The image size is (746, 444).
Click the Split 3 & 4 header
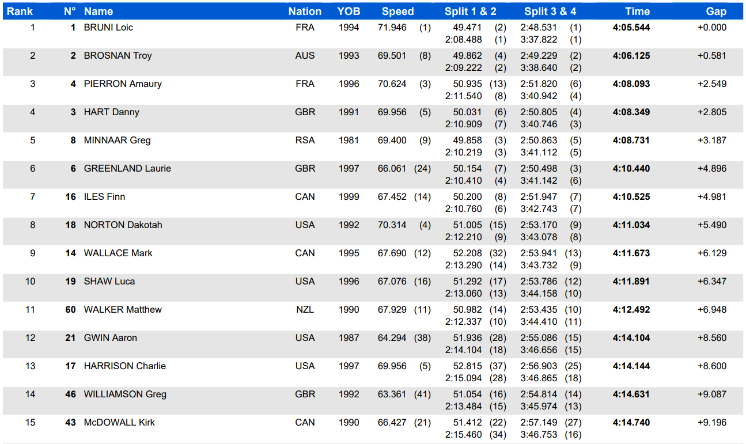(550, 12)
